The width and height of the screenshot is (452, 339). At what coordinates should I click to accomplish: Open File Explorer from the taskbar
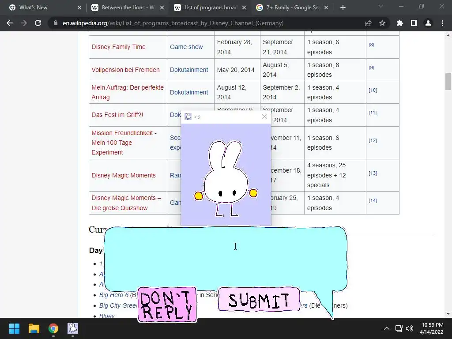tap(34, 328)
